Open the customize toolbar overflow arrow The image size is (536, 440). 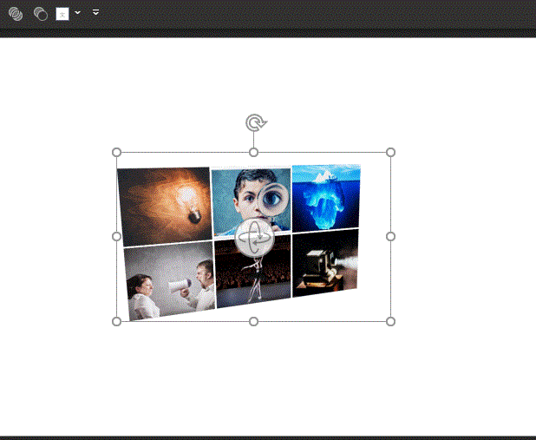click(95, 12)
